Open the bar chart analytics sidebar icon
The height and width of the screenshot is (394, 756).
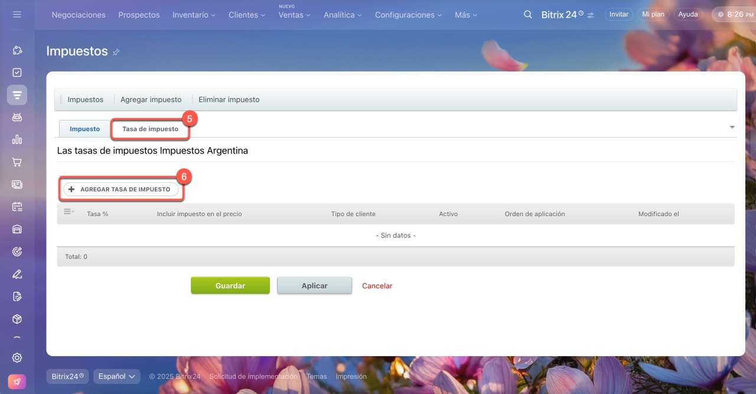(17, 139)
